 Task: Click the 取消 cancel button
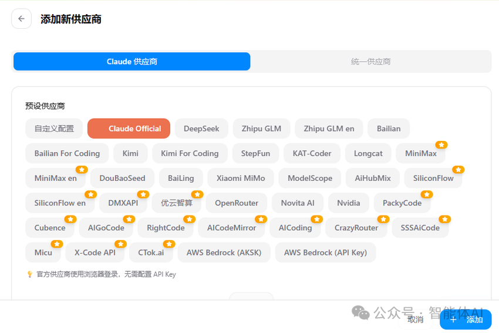pyautogui.click(x=415, y=319)
